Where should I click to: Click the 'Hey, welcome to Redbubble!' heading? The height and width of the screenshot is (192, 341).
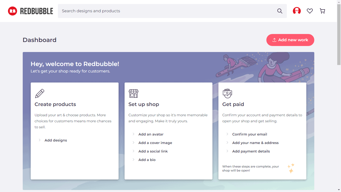(75, 64)
